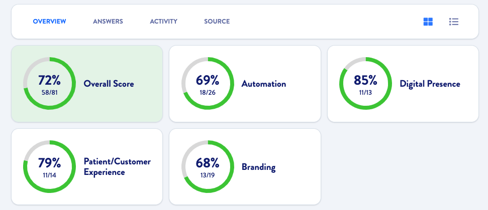Click the 69% Automation progress ring
Image resolution: width=488 pixels, height=210 pixels.
click(x=208, y=83)
